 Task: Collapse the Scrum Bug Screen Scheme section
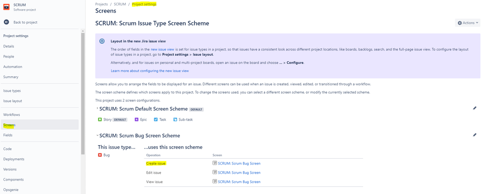click(97, 135)
